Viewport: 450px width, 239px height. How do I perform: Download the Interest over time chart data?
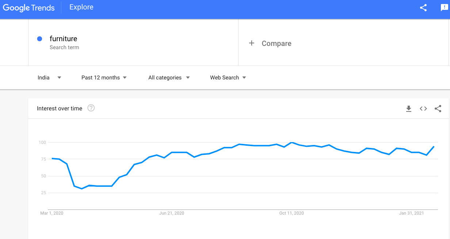(409, 109)
